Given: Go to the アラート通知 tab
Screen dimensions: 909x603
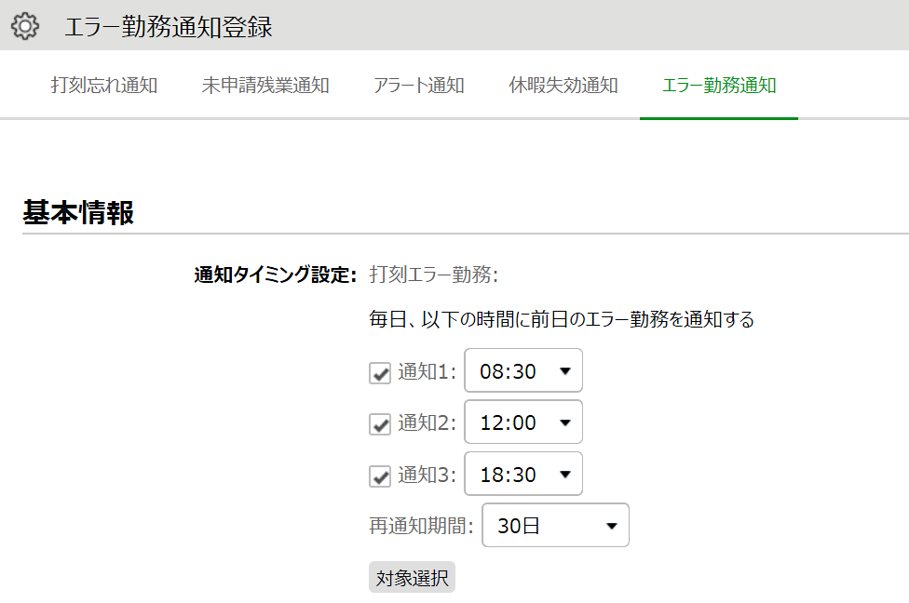Looking at the screenshot, I should 419,86.
